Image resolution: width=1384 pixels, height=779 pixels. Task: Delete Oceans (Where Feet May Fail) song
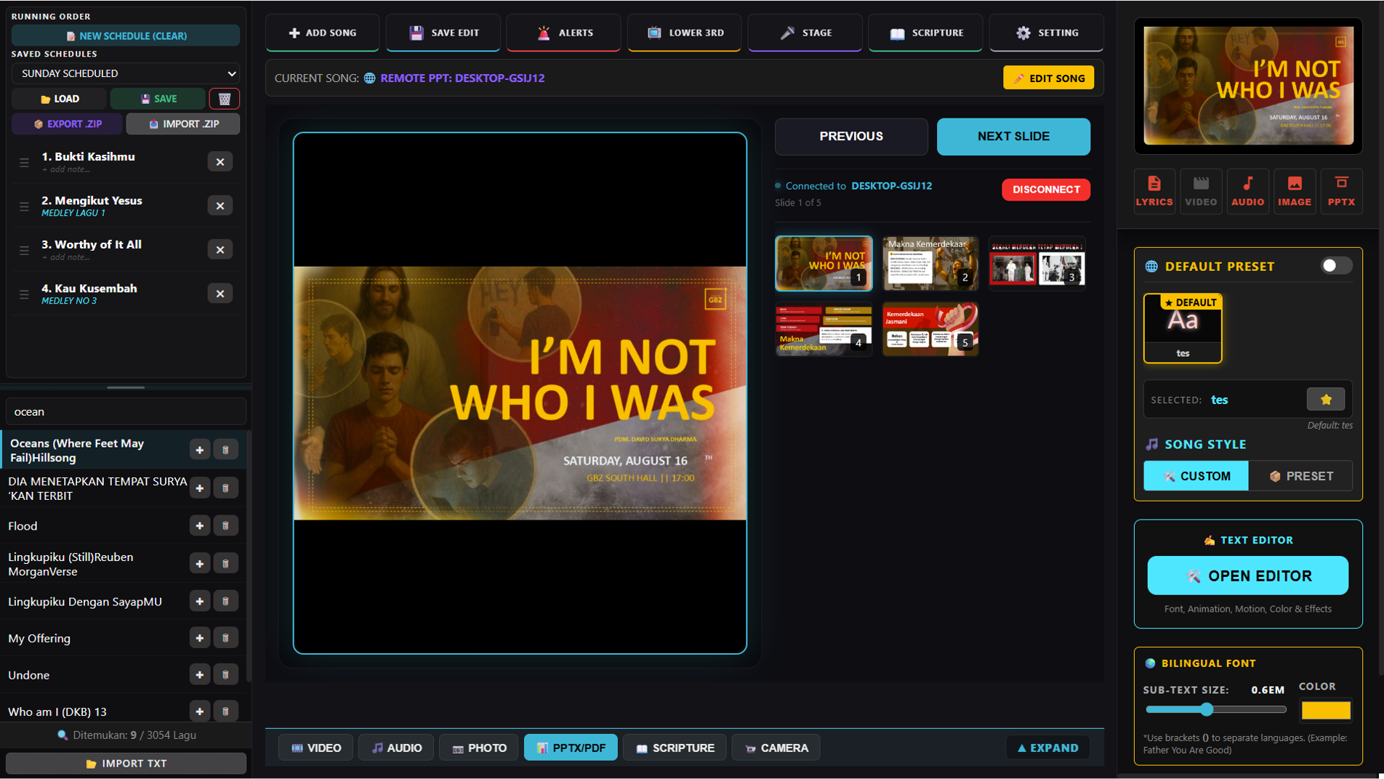225,450
